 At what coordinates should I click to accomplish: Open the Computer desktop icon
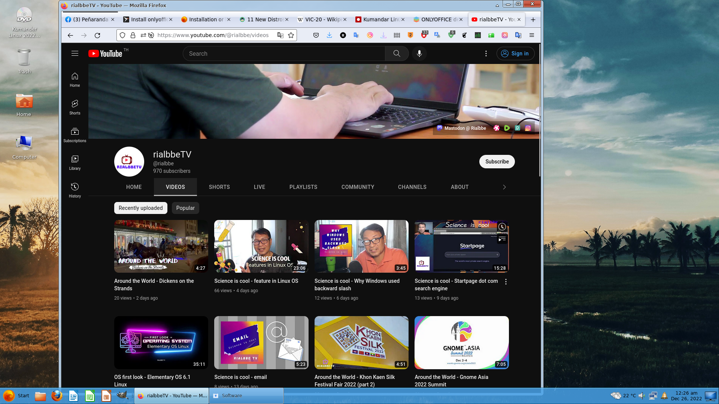pyautogui.click(x=24, y=147)
